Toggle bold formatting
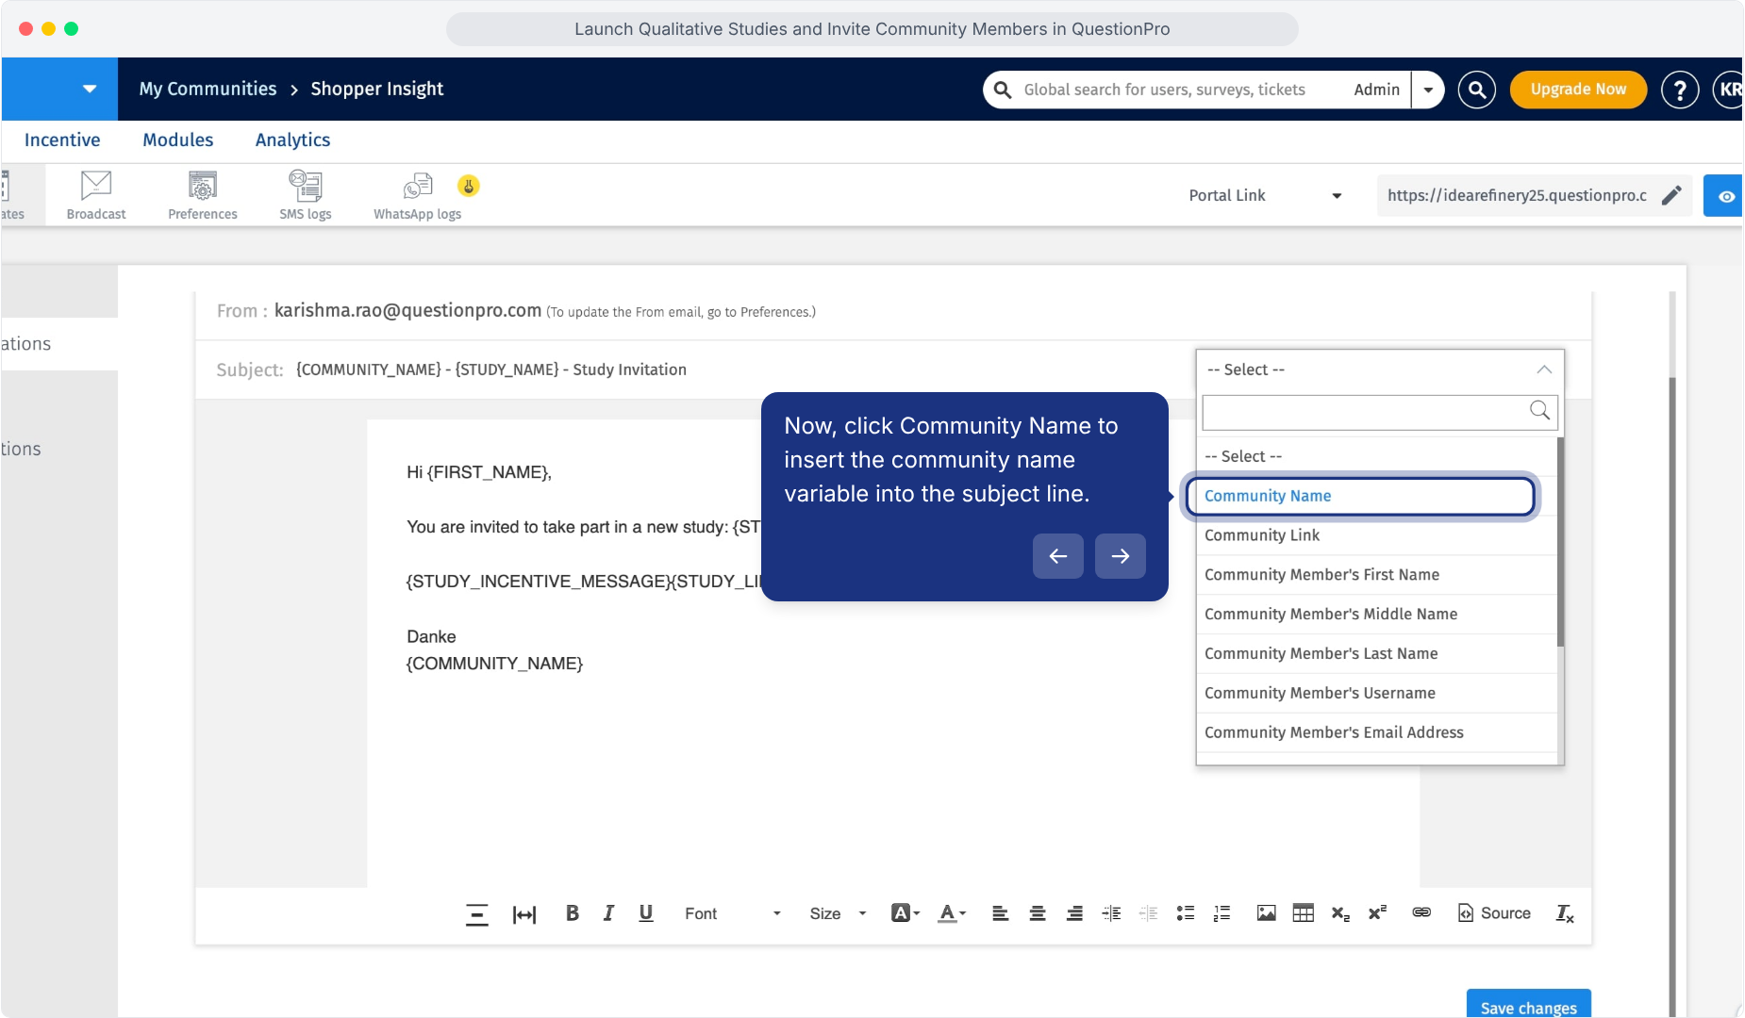Image resolution: width=1745 pixels, height=1018 pixels. 572,912
